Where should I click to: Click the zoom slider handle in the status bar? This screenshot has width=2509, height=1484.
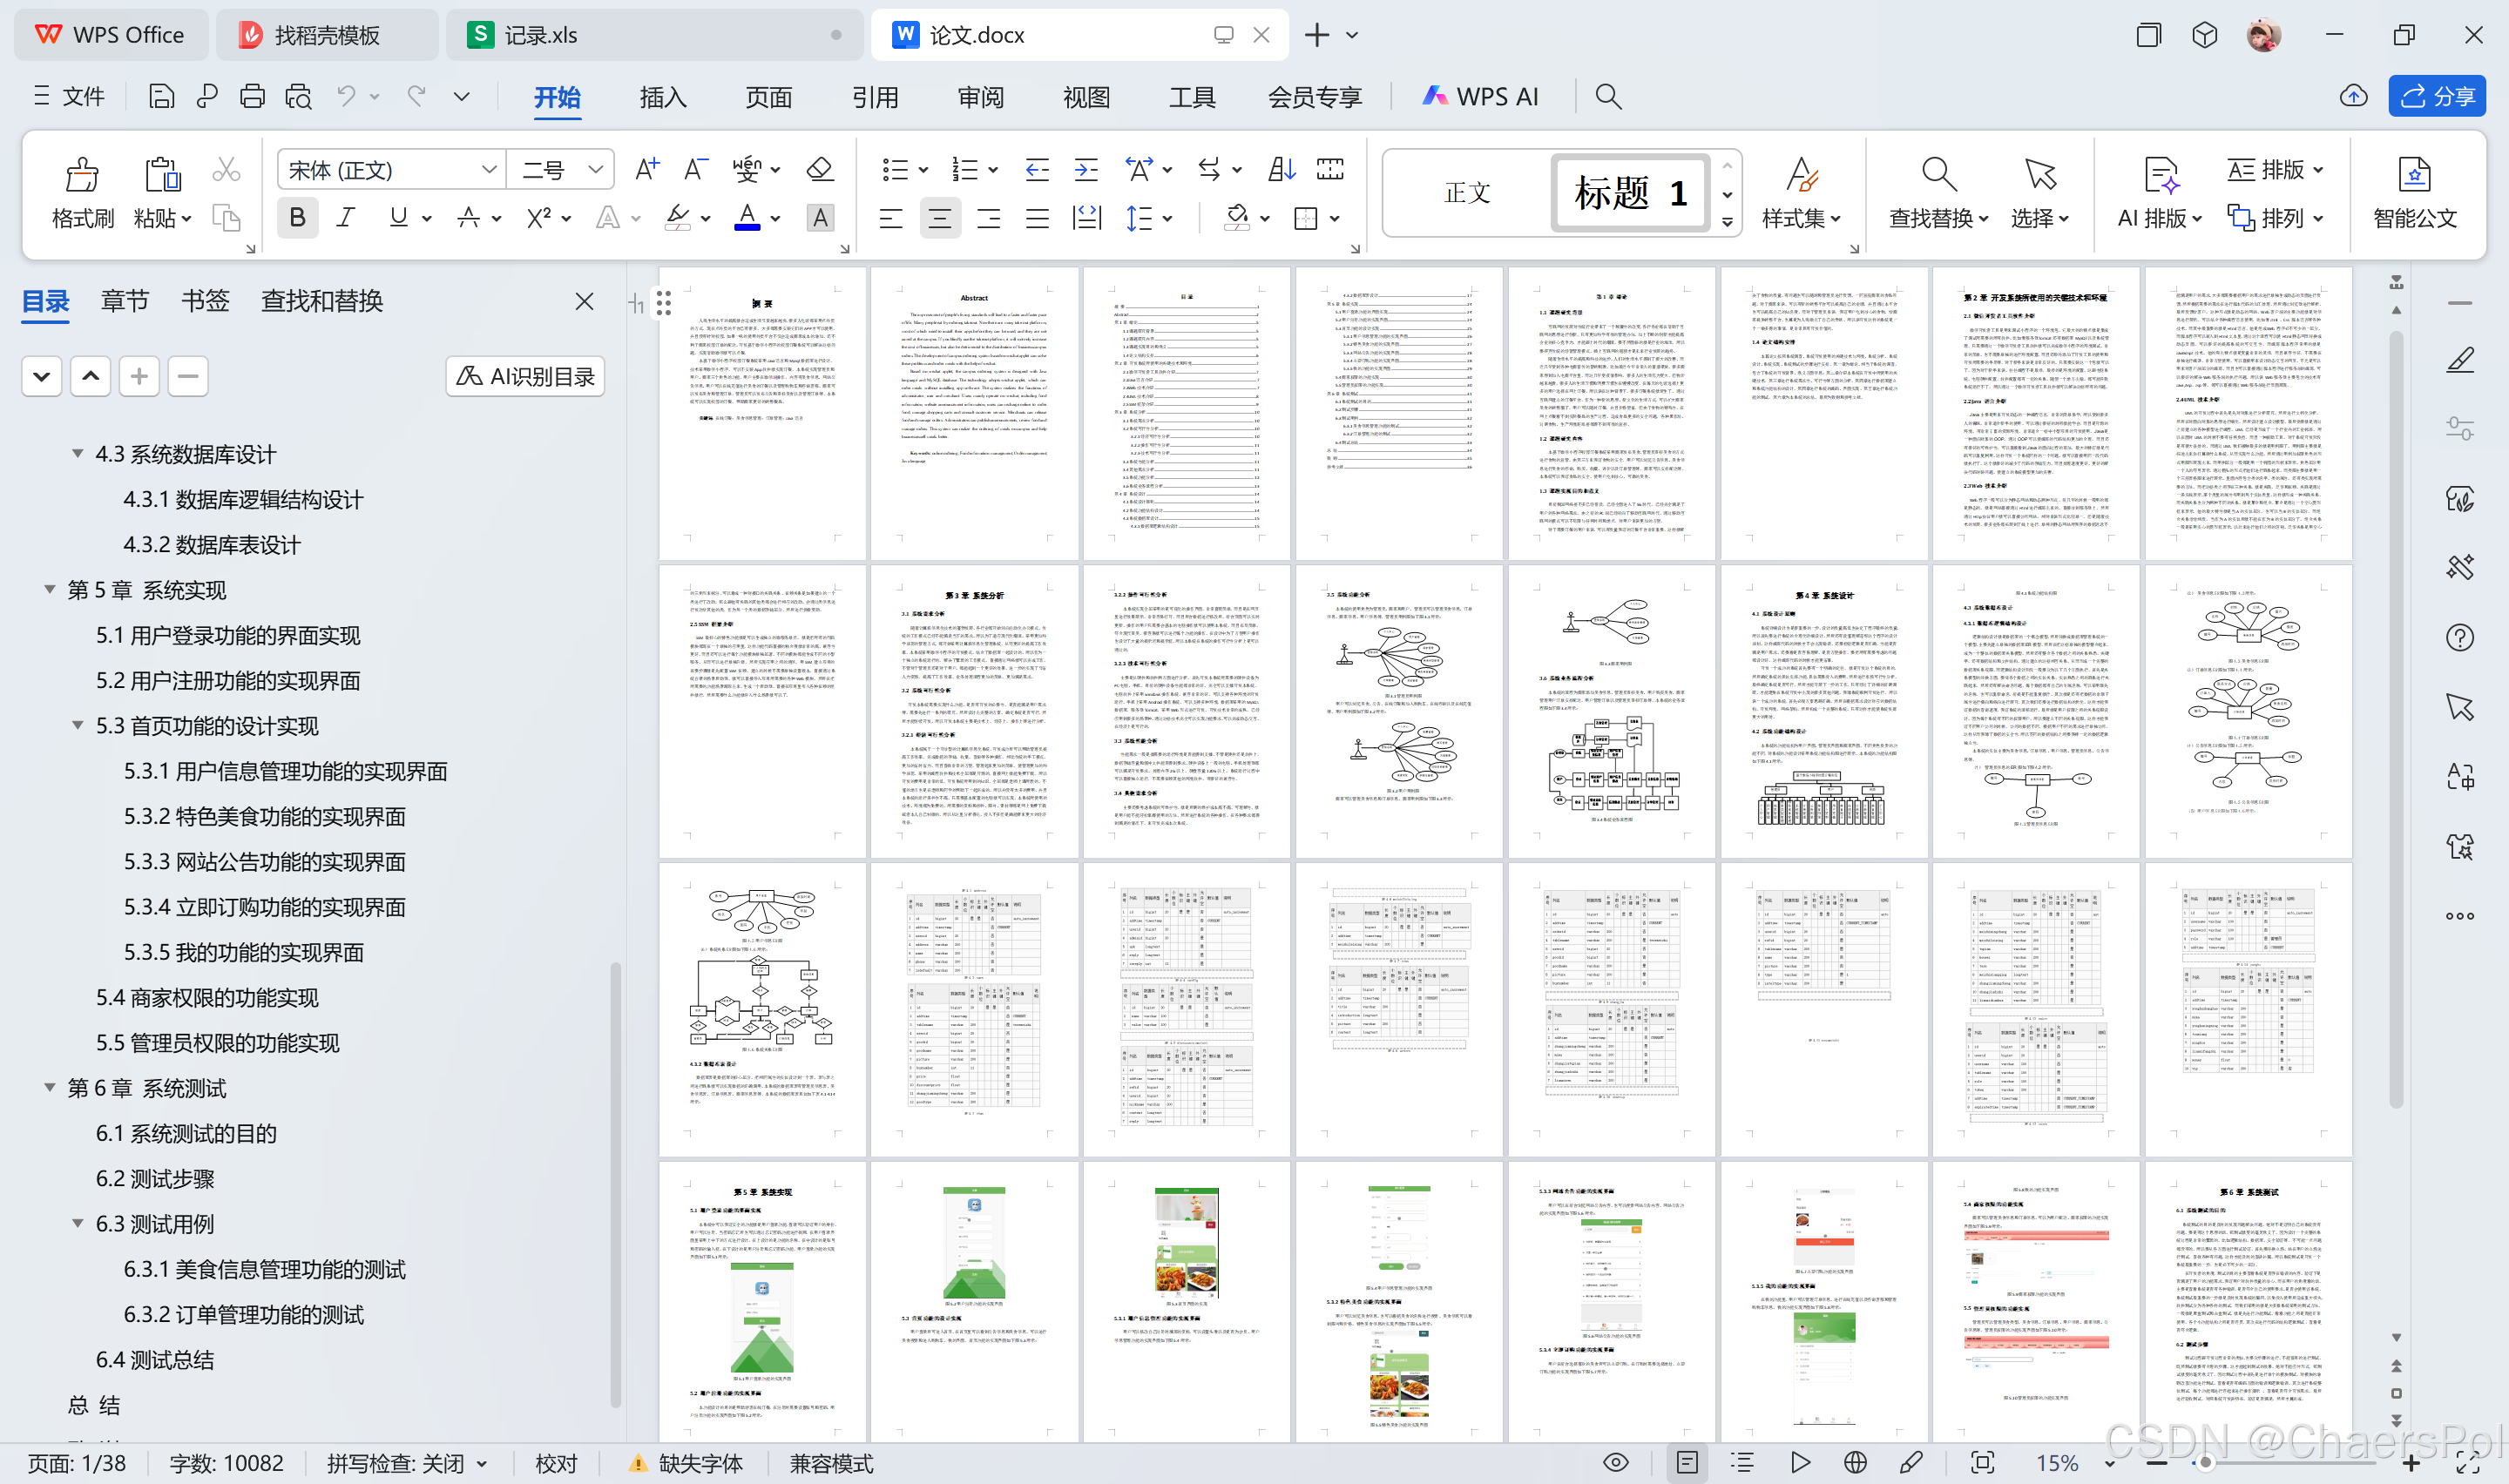click(2206, 1463)
